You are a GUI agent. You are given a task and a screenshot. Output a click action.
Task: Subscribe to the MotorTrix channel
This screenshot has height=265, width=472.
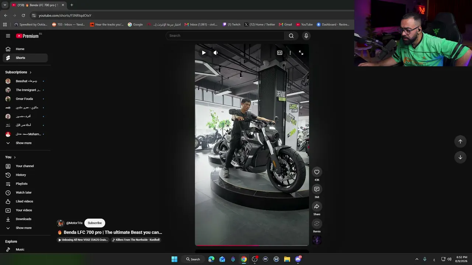tap(95, 223)
